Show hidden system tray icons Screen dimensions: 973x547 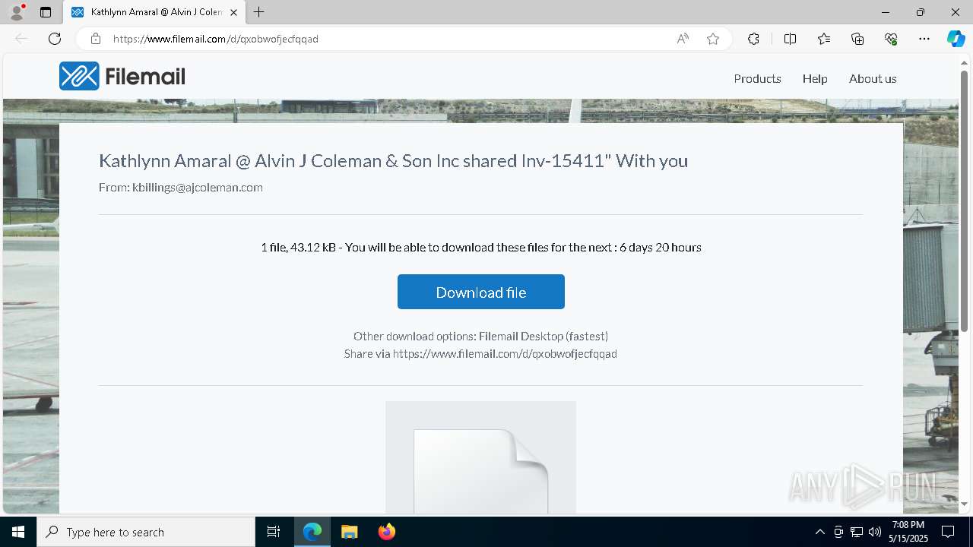click(819, 532)
